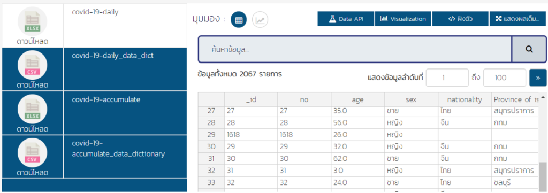Click the ค้นหาข้อมูล search input field

tap(355, 49)
